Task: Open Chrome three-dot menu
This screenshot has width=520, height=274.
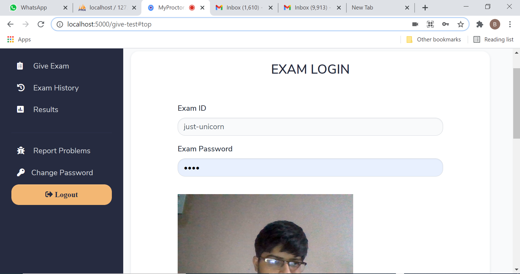Action: click(510, 24)
